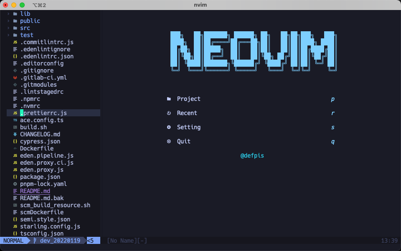
Task: Click the JSON braces icon beside .edenlintrc.json
Action: [x=15, y=56]
